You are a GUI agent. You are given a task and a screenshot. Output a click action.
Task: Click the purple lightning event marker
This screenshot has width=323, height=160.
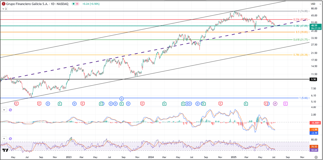click(275, 104)
